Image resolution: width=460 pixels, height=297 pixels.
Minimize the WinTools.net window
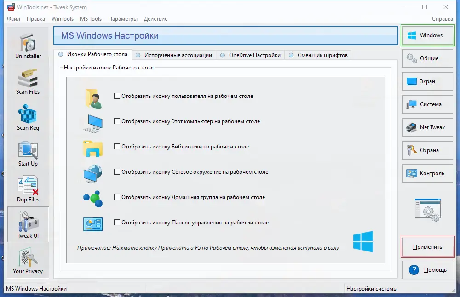(404, 7)
